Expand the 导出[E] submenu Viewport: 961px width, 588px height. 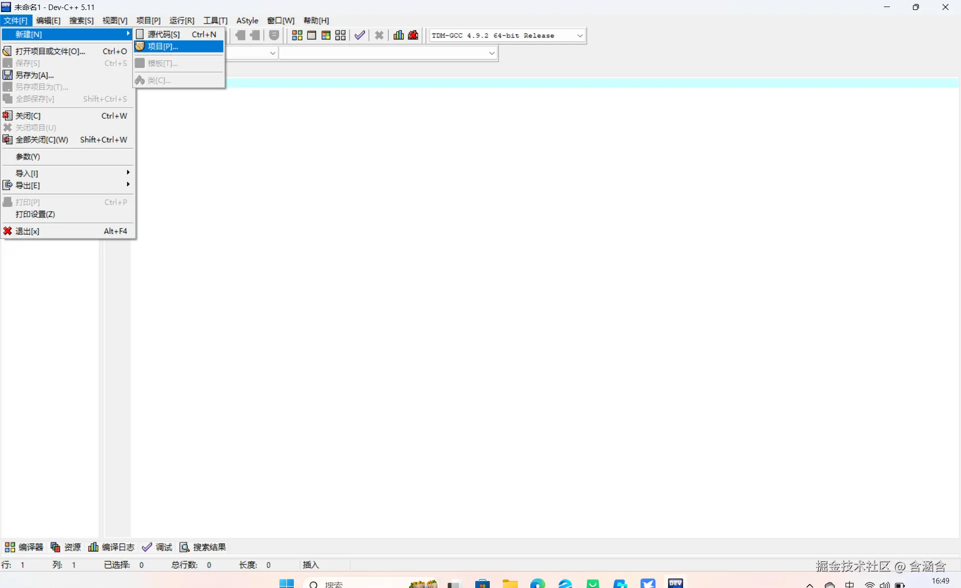tap(68, 185)
